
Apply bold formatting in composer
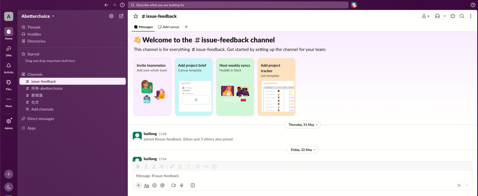coord(138,166)
